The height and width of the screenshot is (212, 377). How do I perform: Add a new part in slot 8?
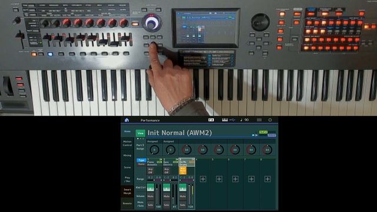click(267, 179)
